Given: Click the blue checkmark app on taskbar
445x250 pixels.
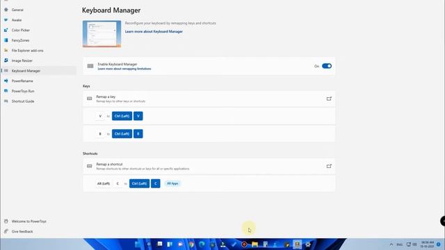Looking at the screenshot, I should pos(234,244).
